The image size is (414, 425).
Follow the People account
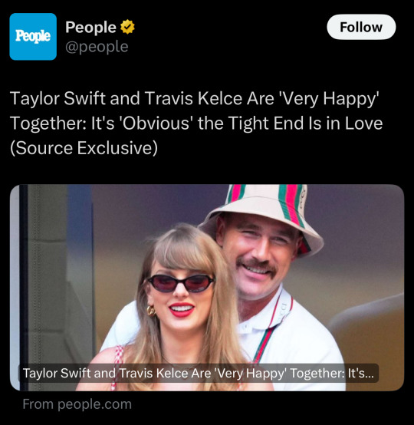pyautogui.click(x=361, y=27)
